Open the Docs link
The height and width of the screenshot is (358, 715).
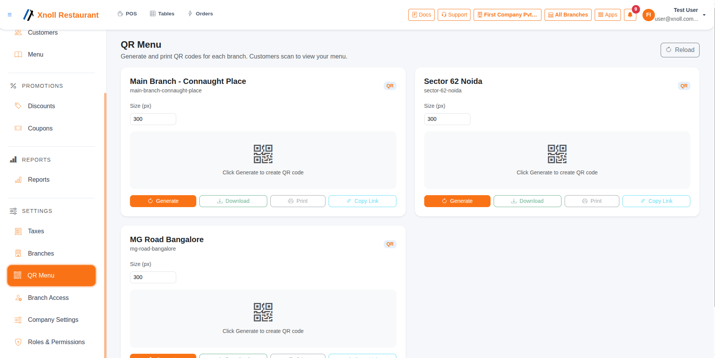[x=422, y=15]
